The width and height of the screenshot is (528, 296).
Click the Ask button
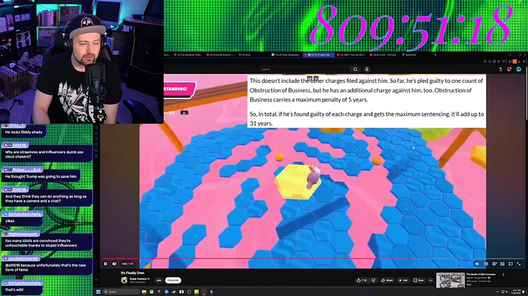pos(403,280)
